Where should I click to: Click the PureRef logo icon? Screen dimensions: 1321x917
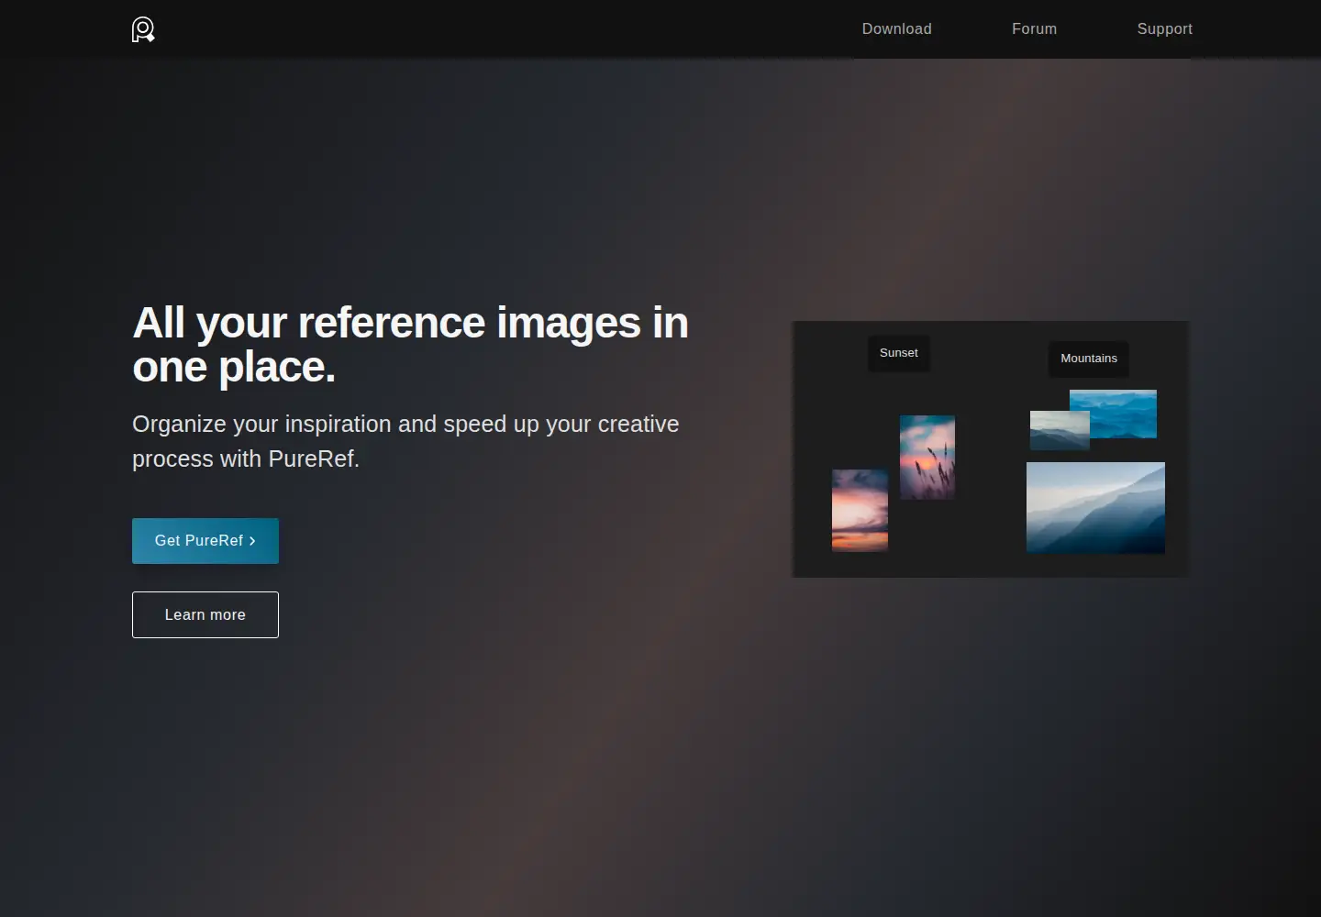pyautogui.click(x=143, y=29)
